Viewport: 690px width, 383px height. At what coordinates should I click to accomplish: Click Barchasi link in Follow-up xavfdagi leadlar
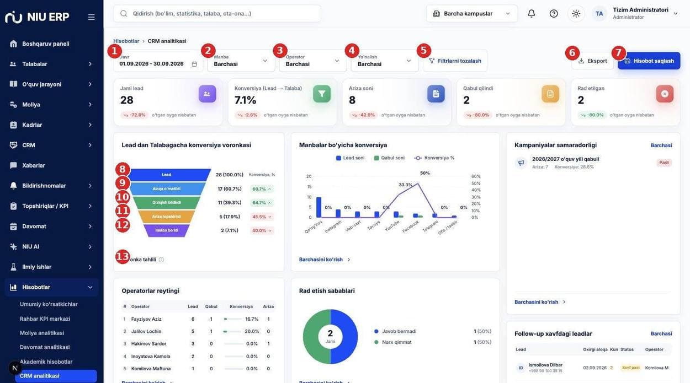[661, 333]
